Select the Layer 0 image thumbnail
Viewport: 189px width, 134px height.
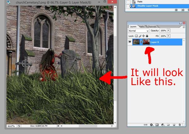point(136,42)
